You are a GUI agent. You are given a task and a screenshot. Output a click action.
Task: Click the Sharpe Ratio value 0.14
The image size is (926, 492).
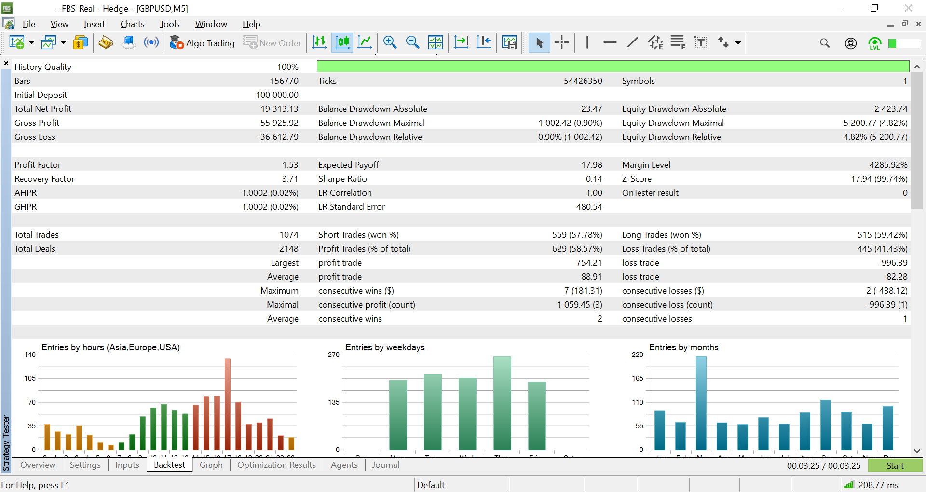click(594, 179)
